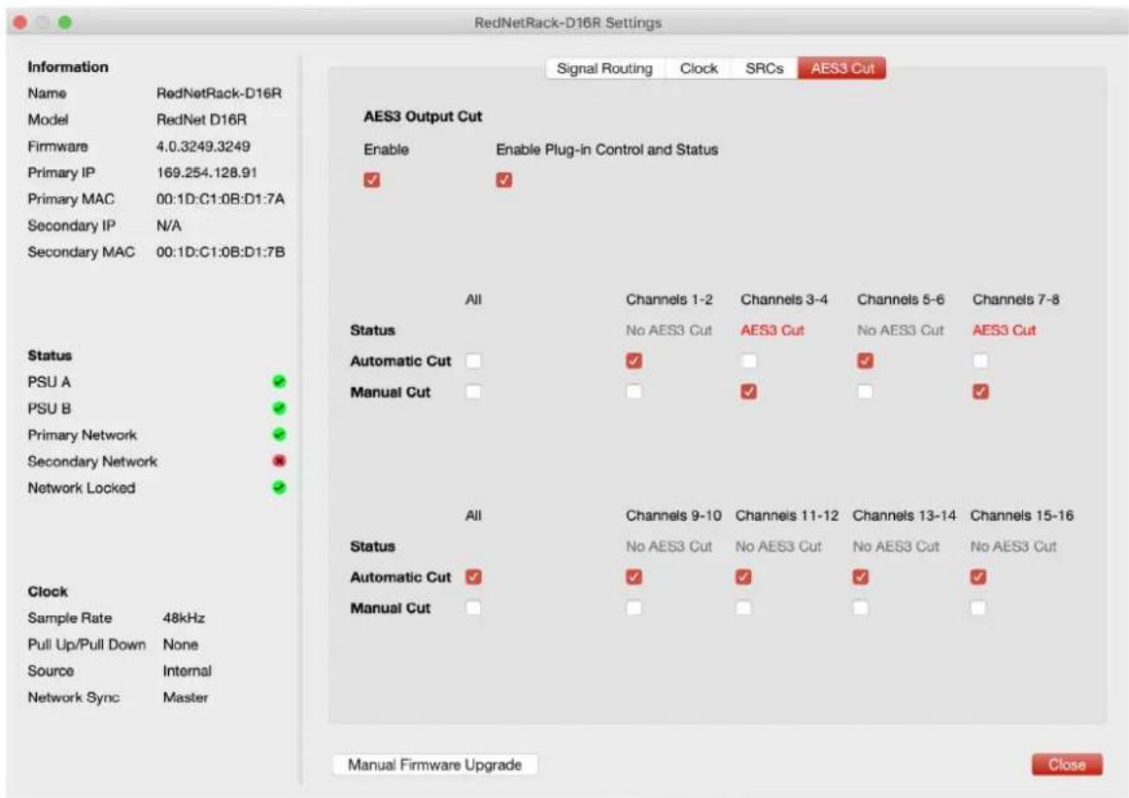Enable Automatic Cut for Channels 7-8

pos(980,361)
